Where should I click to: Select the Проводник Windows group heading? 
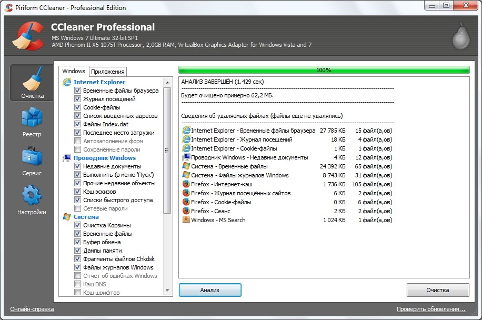pos(105,158)
